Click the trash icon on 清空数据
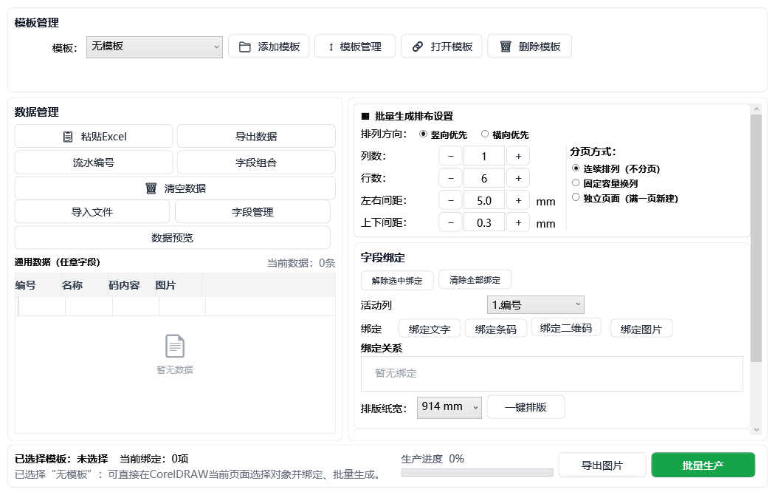775x495 pixels. 151,188
